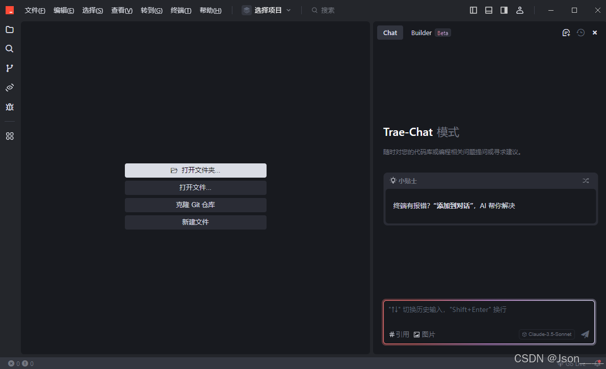
Task: Open the Search icon in activity bar
Action: [10, 49]
